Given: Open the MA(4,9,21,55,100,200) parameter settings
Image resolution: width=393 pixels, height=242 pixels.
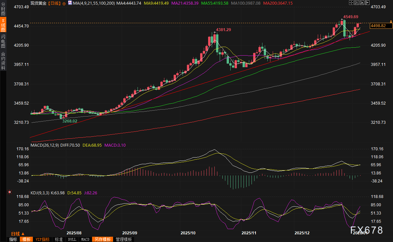Looking at the screenshot, I should [x=94, y=3].
